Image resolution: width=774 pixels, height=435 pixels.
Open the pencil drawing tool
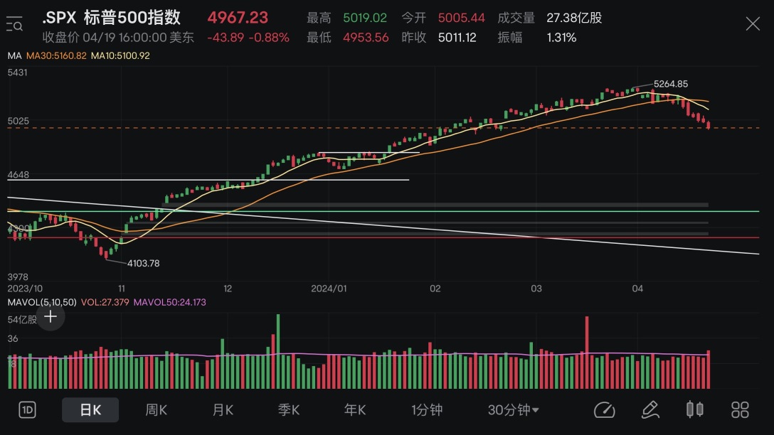pyautogui.click(x=650, y=410)
